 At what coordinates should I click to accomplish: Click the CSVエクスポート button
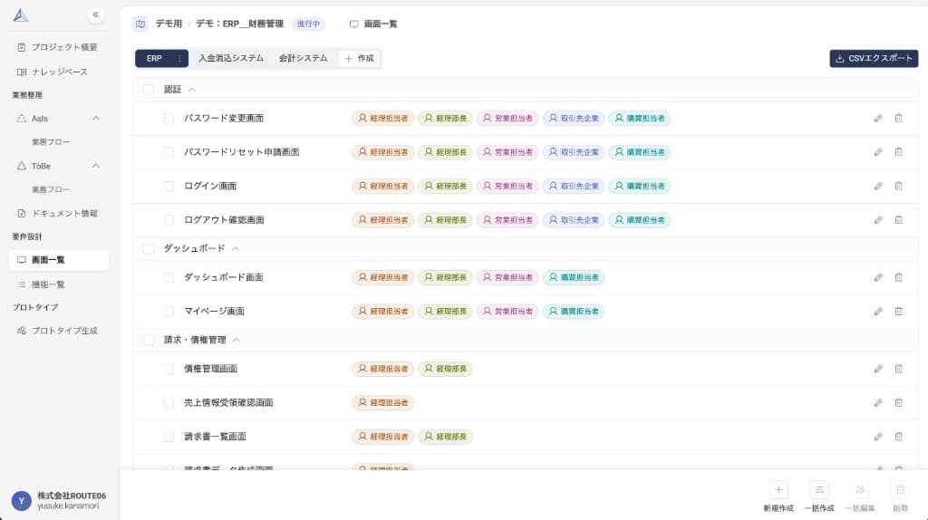point(874,59)
